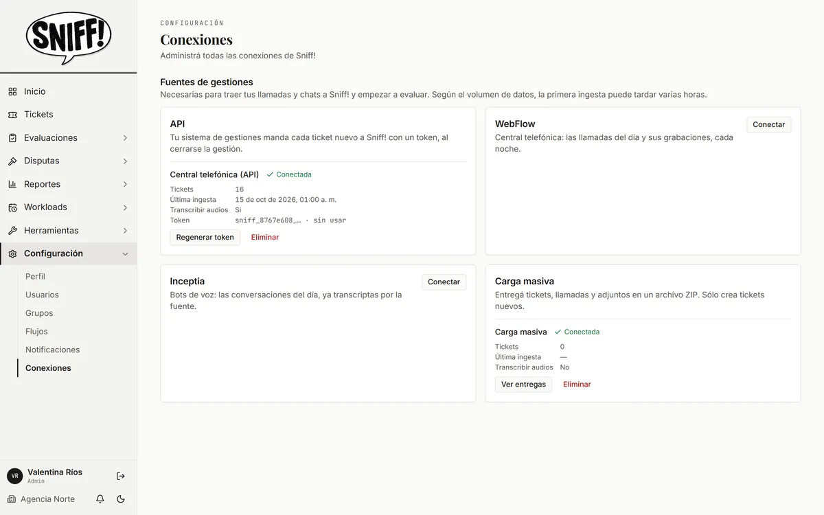This screenshot has width=824, height=515.
Task: Expand the Reportes submenu chevron
Action: [x=125, y=184]
